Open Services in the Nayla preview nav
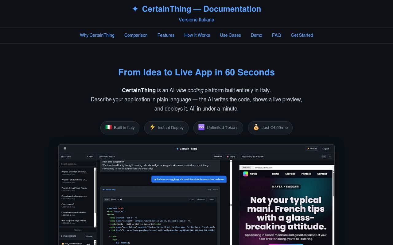 click(x=290, y=174)
